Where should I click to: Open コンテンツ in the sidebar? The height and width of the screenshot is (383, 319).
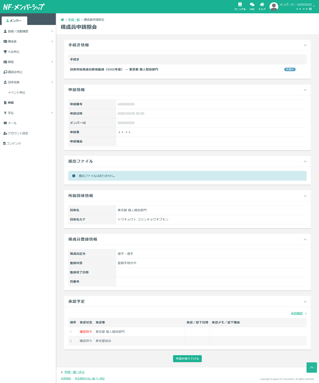pos(28,143)
